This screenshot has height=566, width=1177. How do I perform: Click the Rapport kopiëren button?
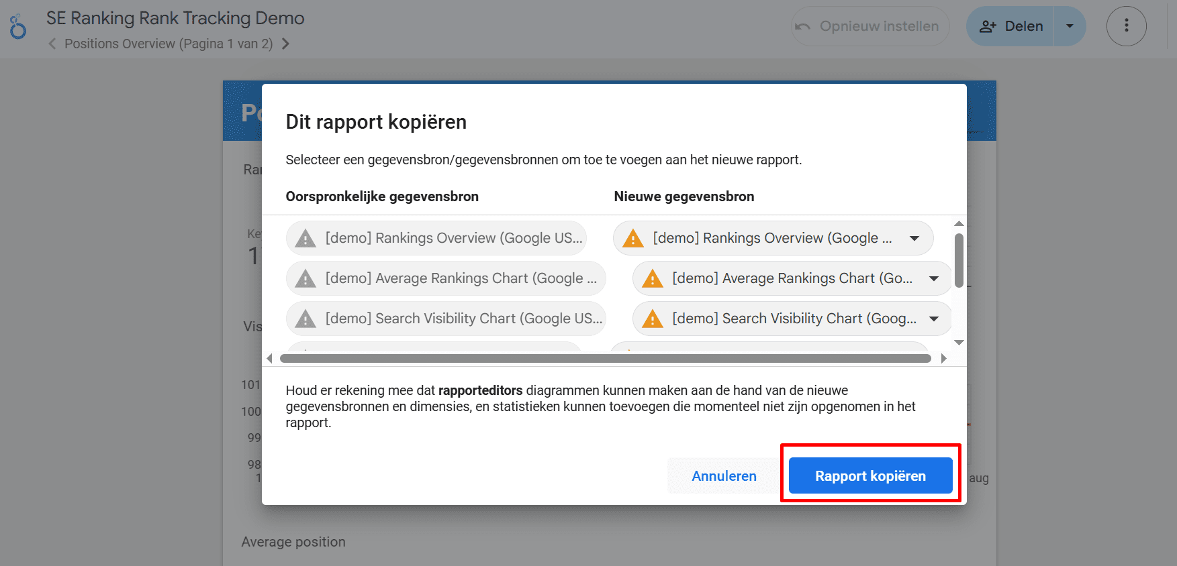(870, 475)
